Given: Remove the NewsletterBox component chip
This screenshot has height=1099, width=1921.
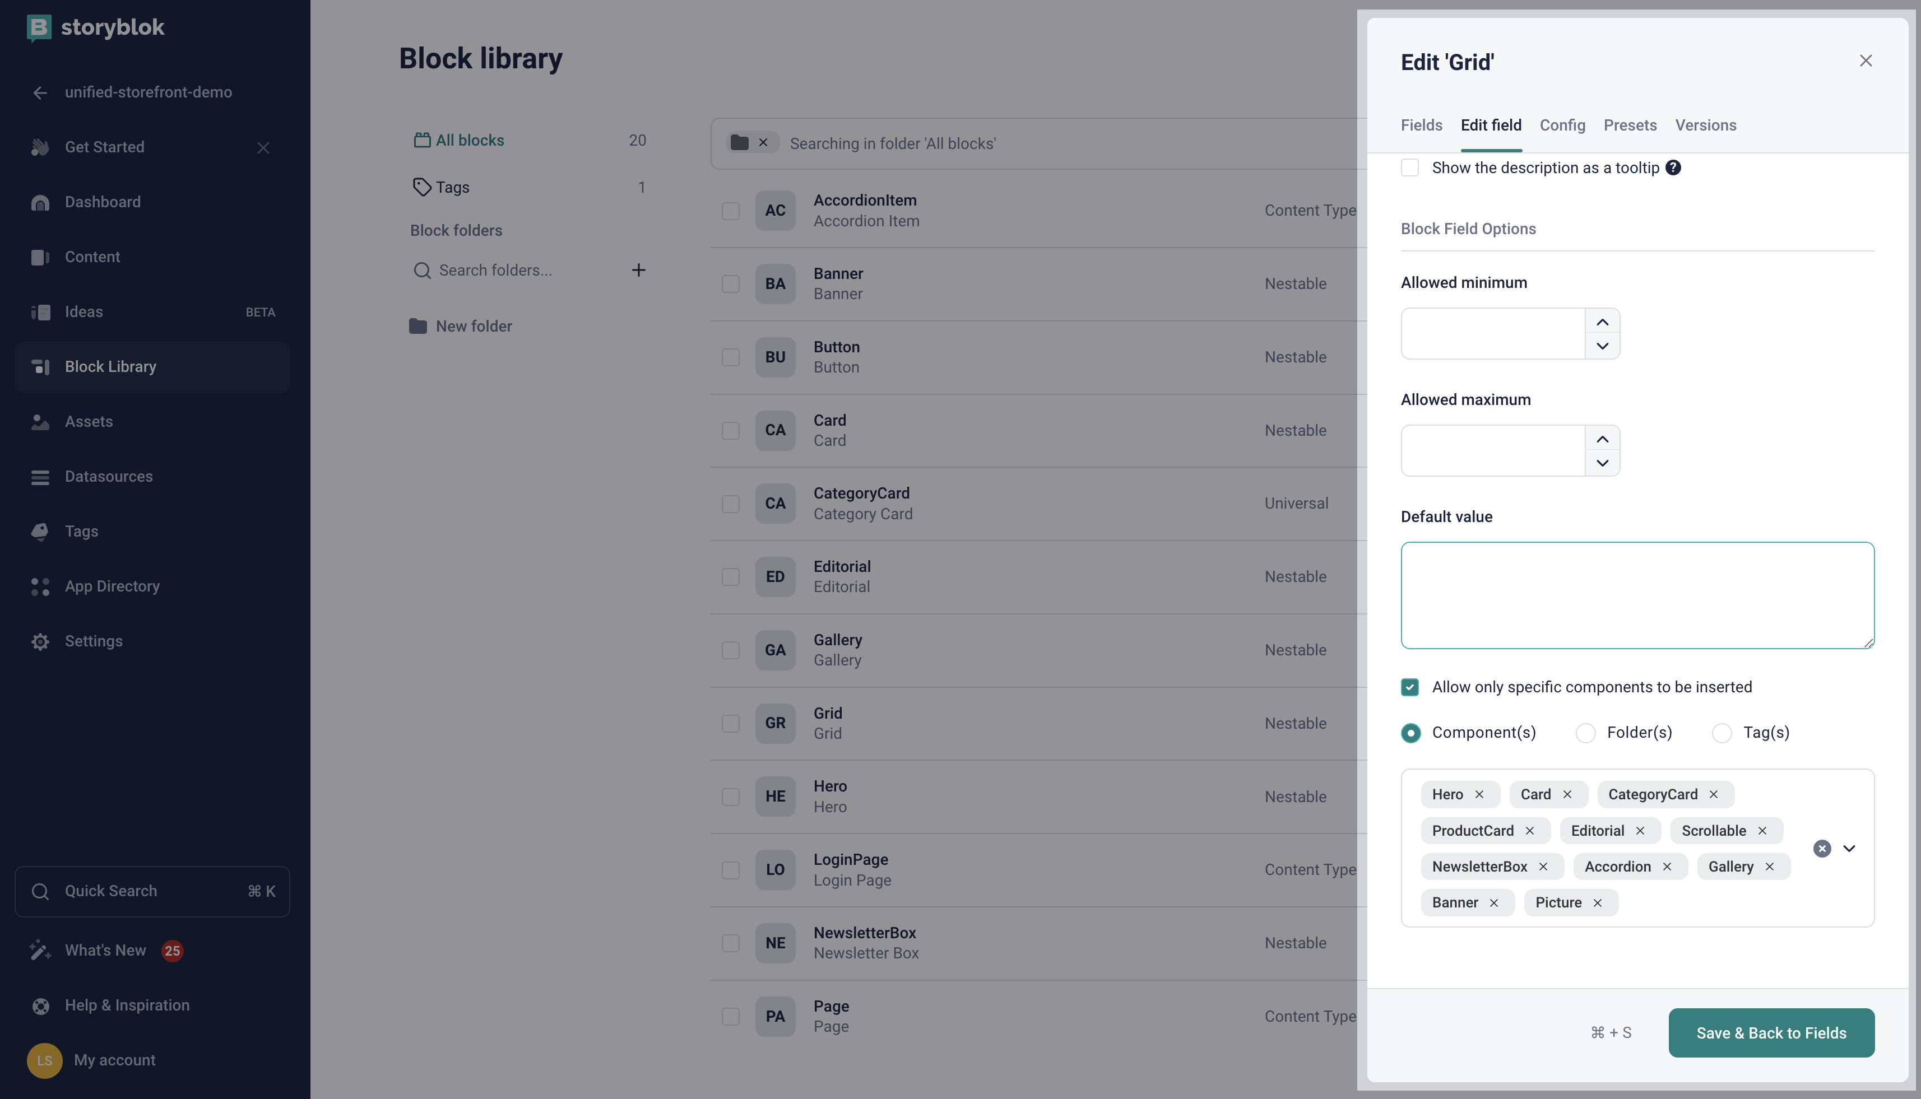Looking at the screenshot, I should click(x=1543, y=867).
